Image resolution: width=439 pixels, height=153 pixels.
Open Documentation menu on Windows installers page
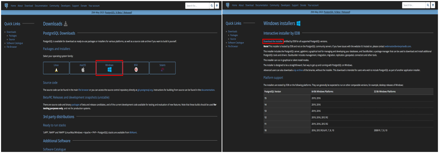pyautogui.click(x=262, y=6)
